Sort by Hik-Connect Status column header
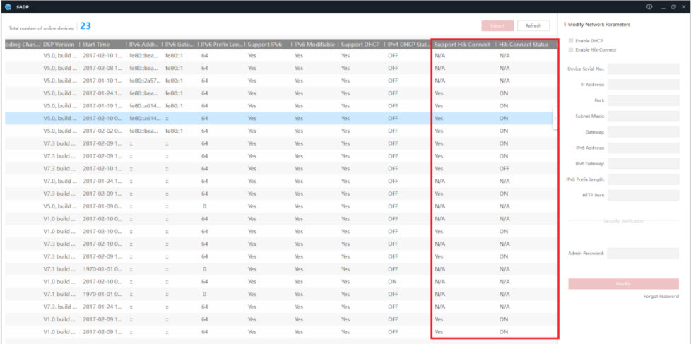 [523, 44]
